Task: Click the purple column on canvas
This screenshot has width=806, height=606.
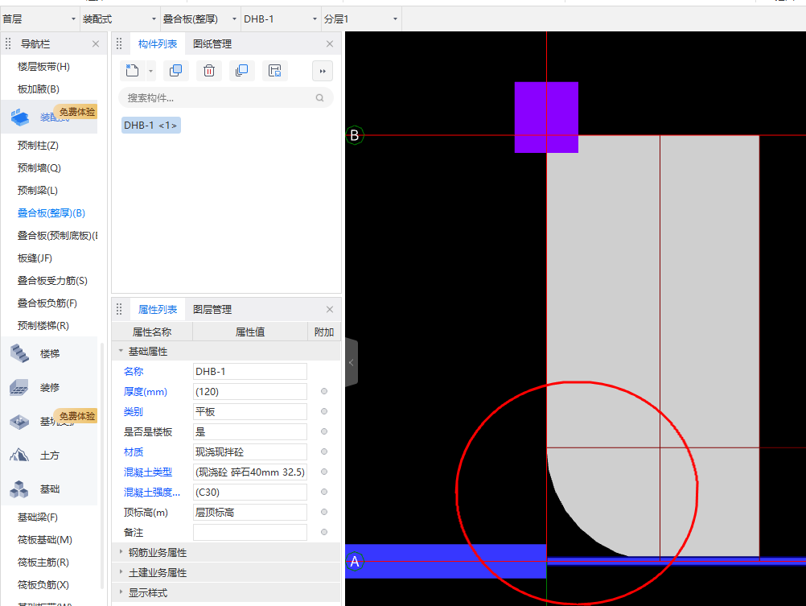Action: tap(546, 117)
